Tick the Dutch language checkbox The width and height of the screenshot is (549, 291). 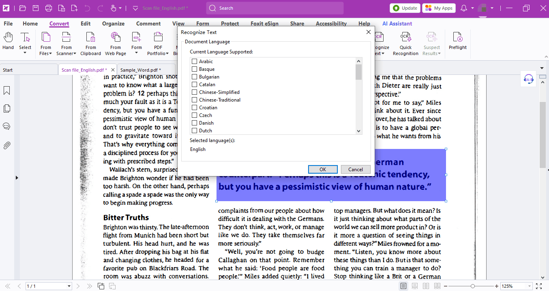(195, 131)
